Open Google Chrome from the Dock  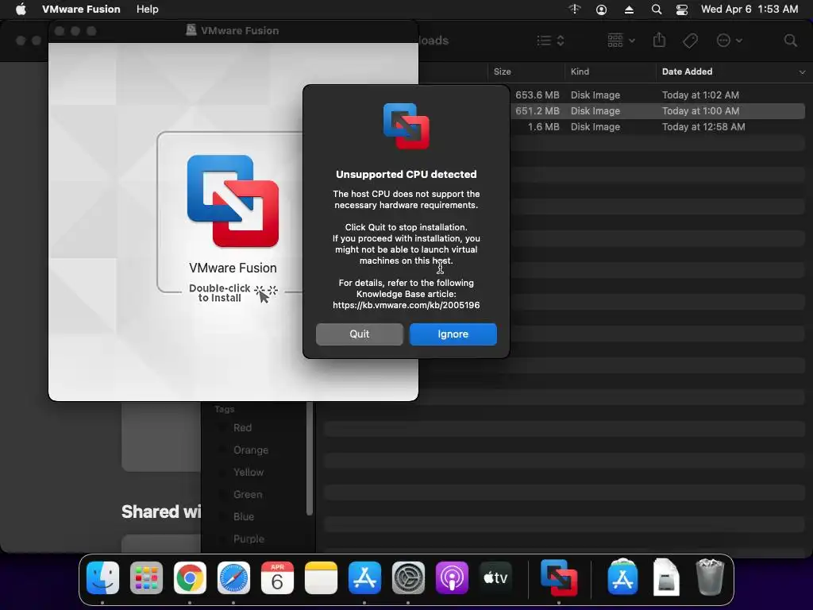point(190,577)
